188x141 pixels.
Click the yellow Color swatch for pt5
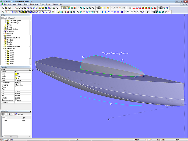(16, 74)
